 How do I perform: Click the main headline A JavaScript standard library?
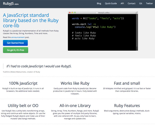pos(31,20)
